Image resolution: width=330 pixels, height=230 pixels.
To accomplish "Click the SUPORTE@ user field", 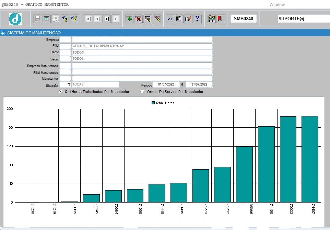I will coord(304,19).
